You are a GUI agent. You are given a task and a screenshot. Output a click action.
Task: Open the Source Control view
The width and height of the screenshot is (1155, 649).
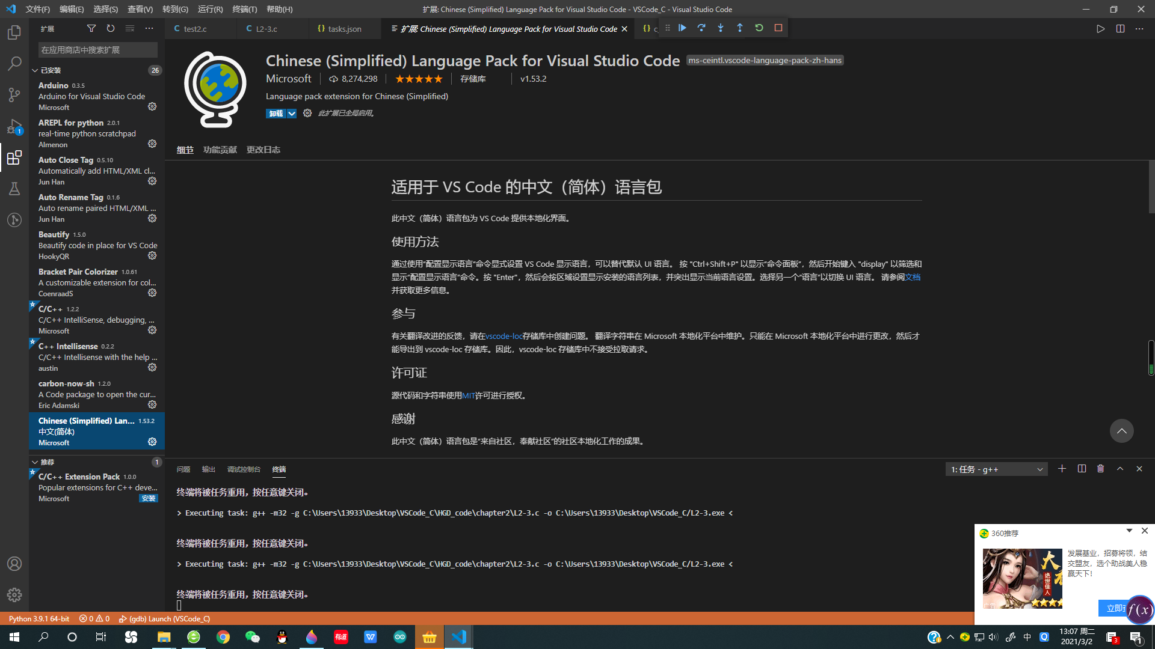pyautogui.click(x=14, y=94)
